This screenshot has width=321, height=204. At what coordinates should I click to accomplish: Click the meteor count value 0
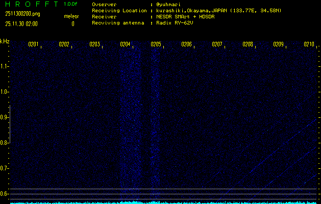[x=73, y=24]
